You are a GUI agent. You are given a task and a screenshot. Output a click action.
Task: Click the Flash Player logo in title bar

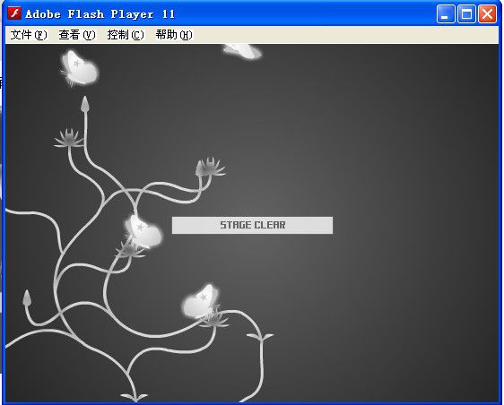tap(14, 13)
